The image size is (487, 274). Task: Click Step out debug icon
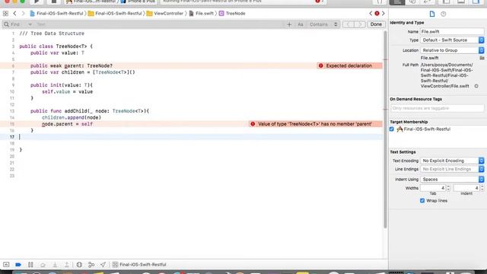click(x=66, y=265)
